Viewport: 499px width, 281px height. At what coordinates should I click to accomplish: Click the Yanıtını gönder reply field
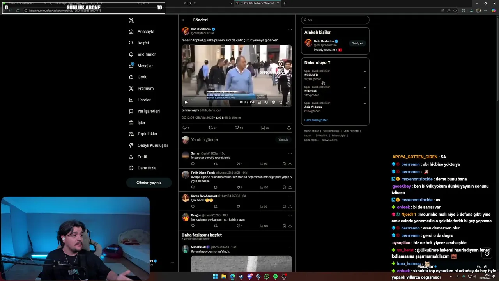point(233,139)
